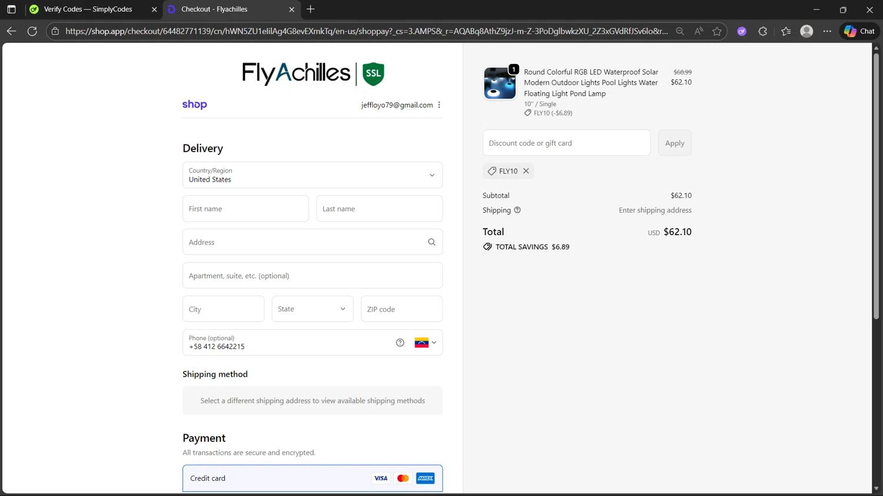Click the Total $62.10 amount
883x496 pixels.
click(x=678, y=232)
